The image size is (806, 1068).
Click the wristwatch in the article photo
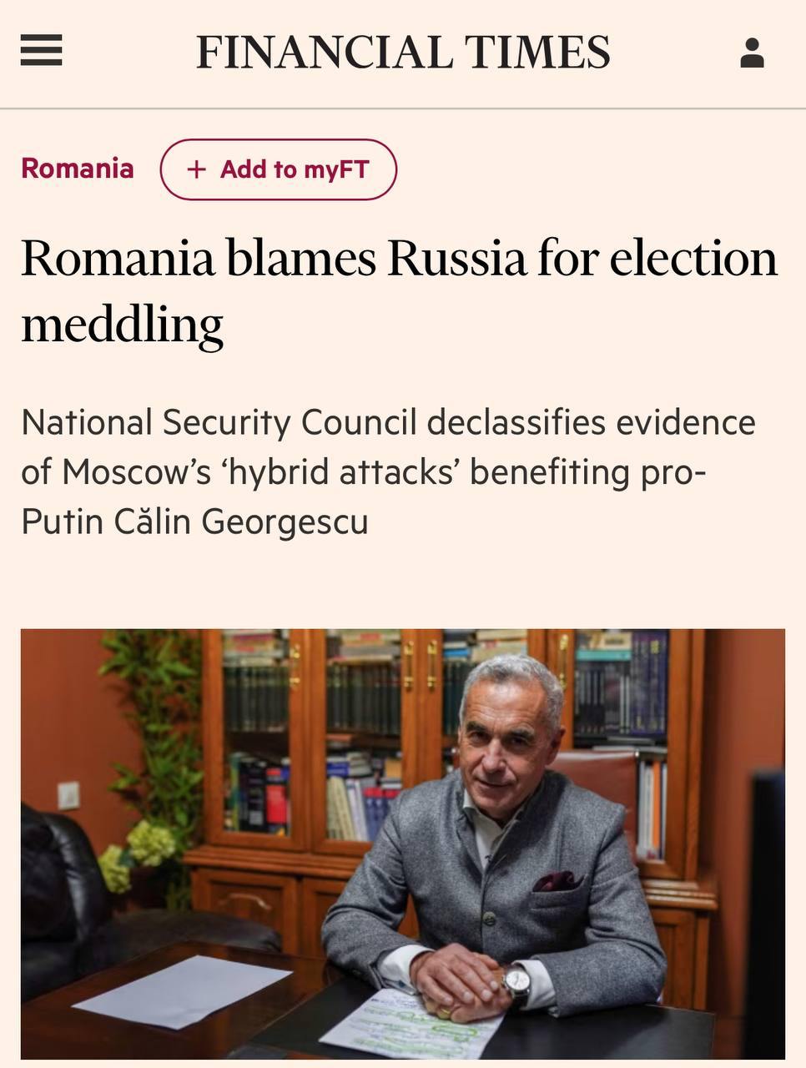(517, 980)
